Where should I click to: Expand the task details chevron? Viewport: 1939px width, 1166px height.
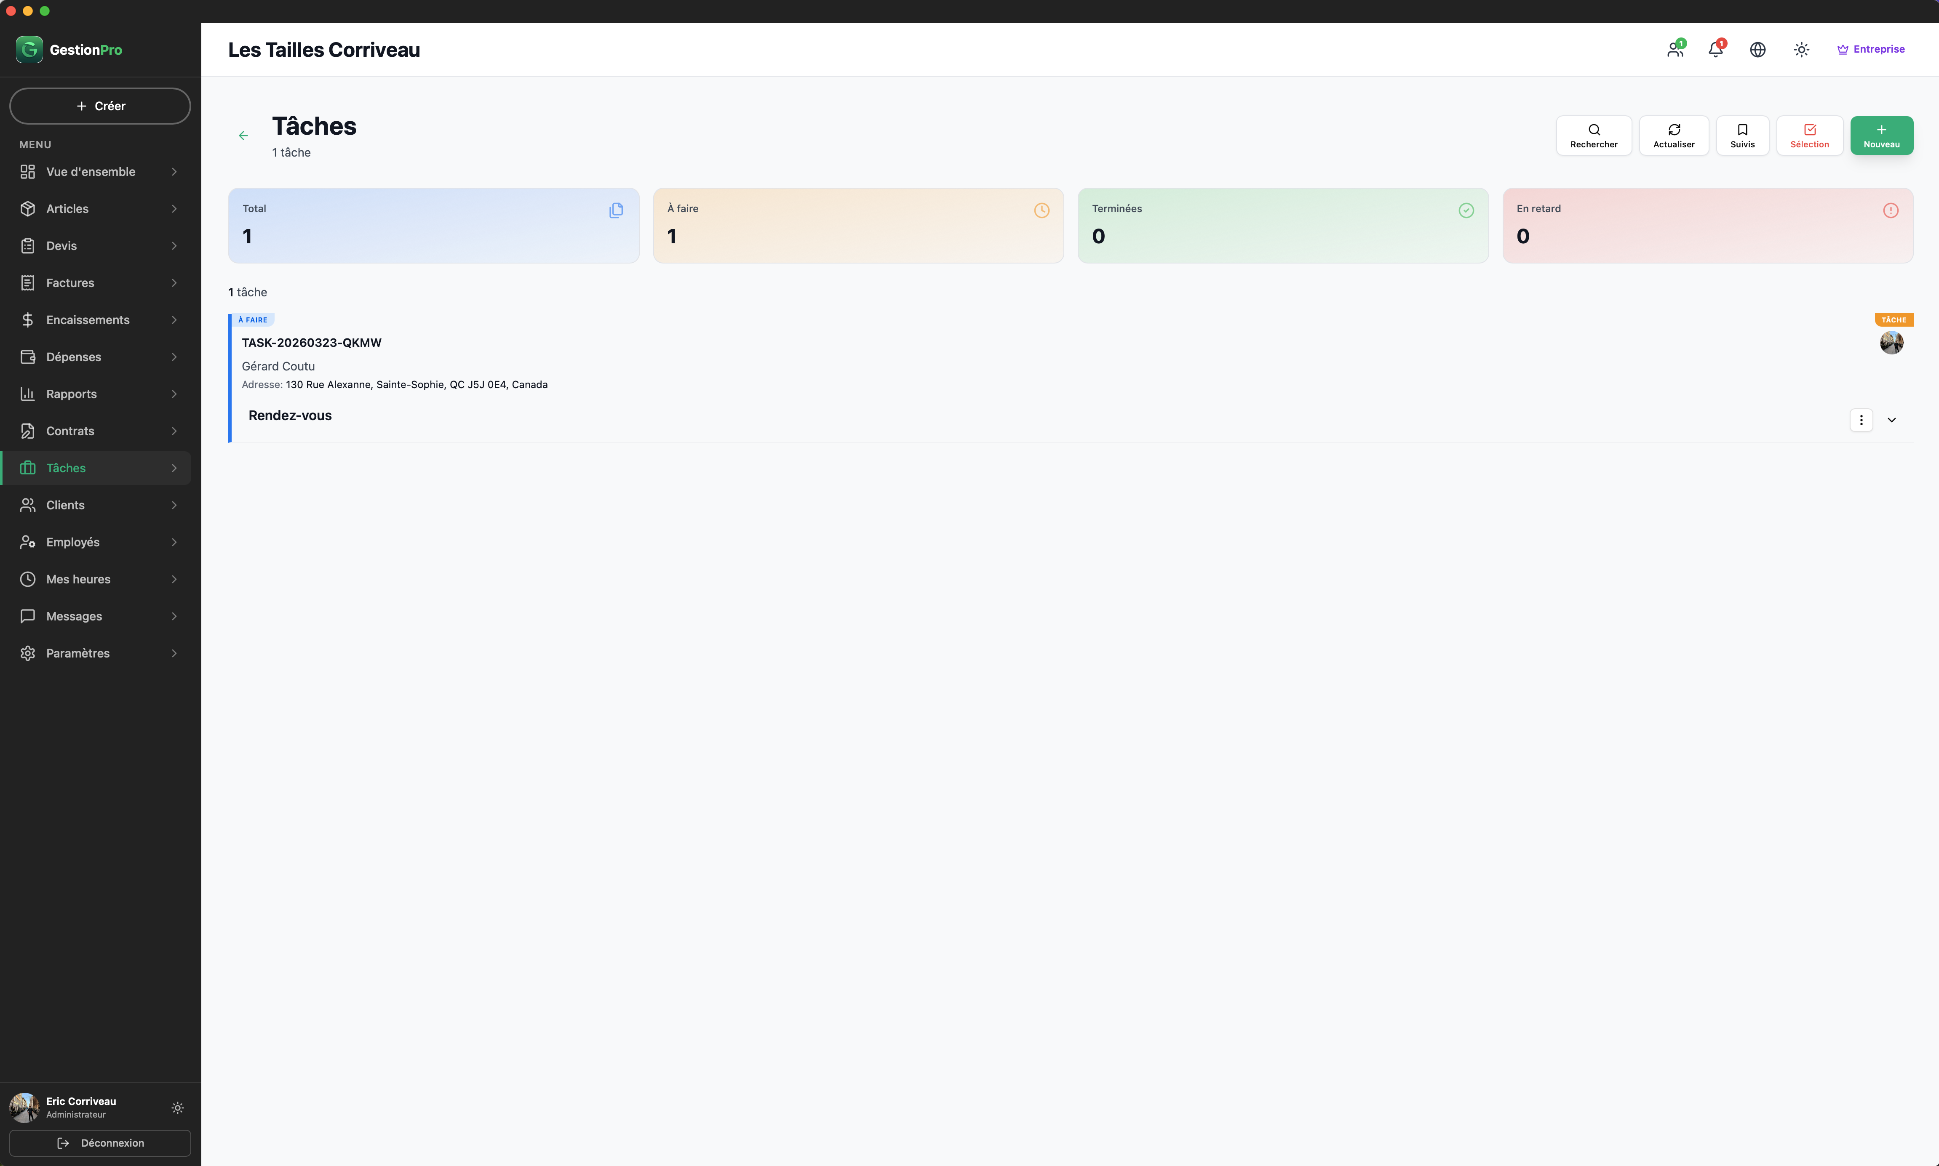pos(1891,420)
